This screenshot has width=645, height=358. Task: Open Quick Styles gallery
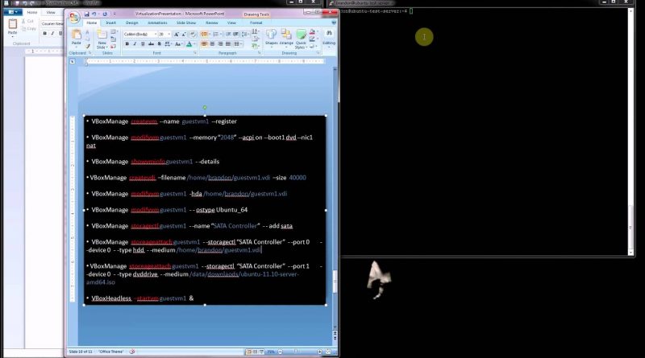point(301,39)
